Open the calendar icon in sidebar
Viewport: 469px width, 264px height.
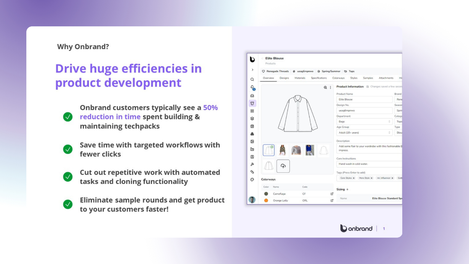[x=252, y=126]
